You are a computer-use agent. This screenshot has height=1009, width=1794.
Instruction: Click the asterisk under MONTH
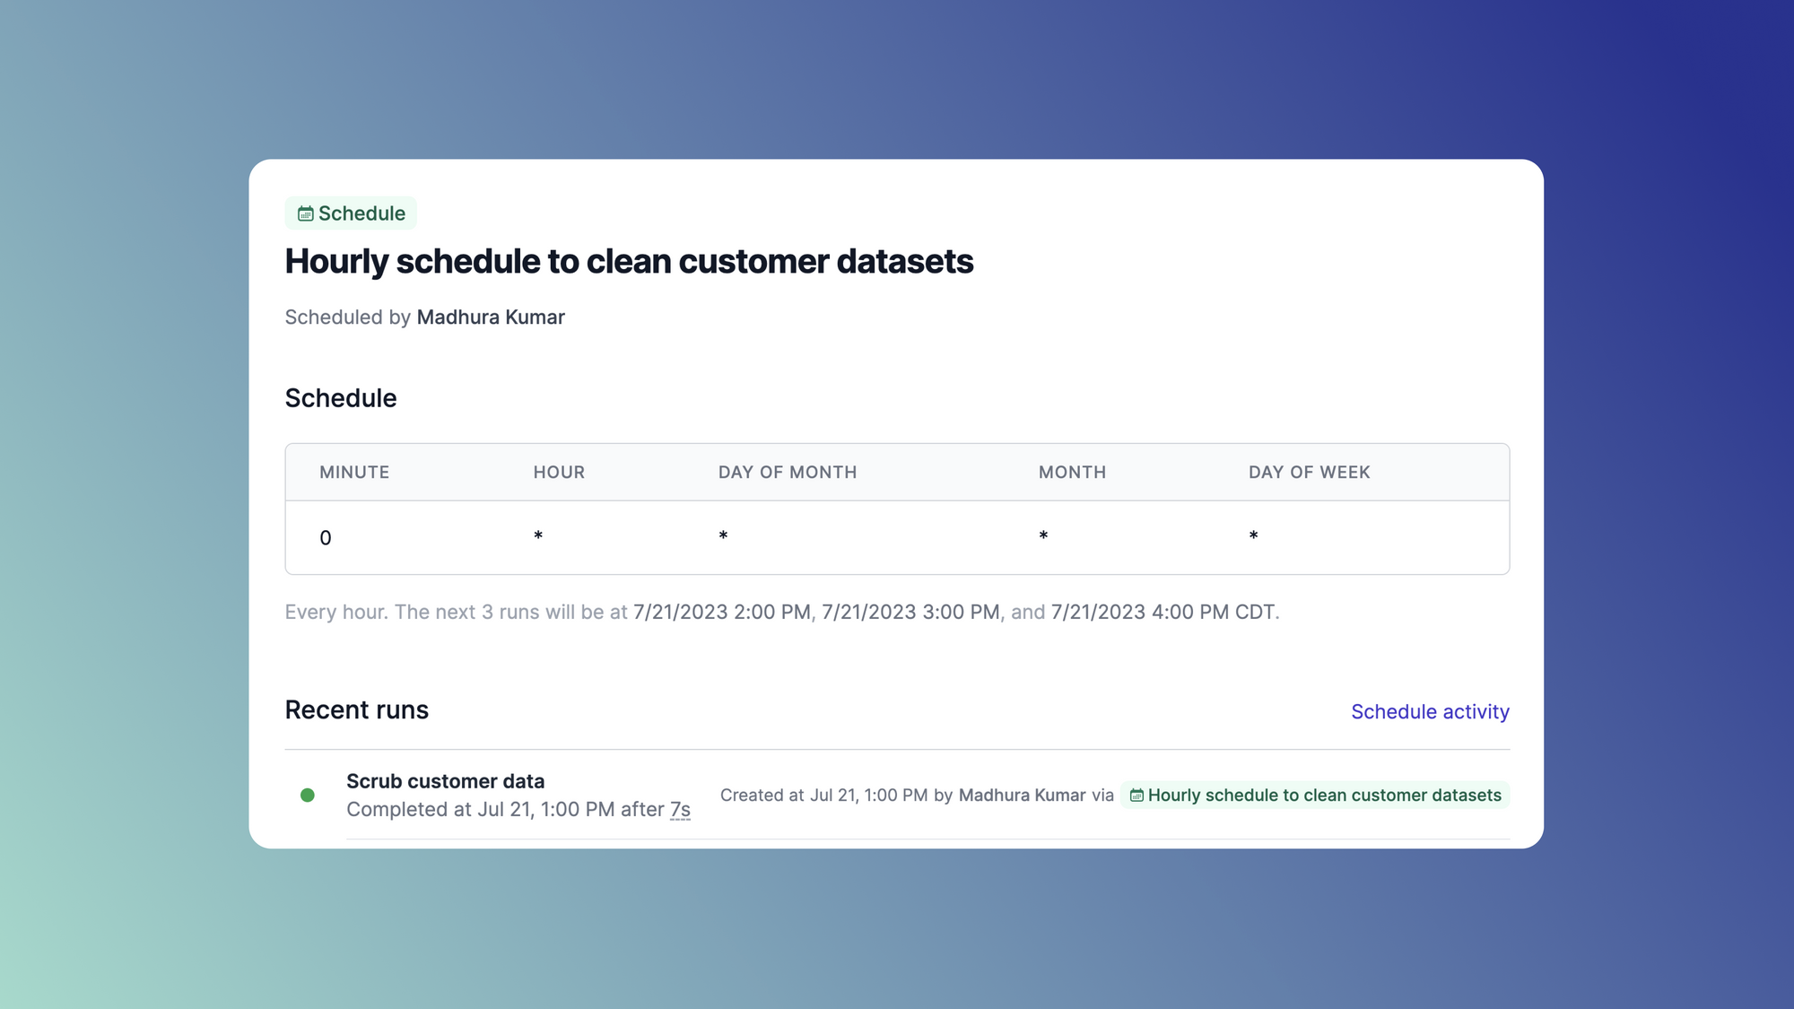pos(1043,535)
